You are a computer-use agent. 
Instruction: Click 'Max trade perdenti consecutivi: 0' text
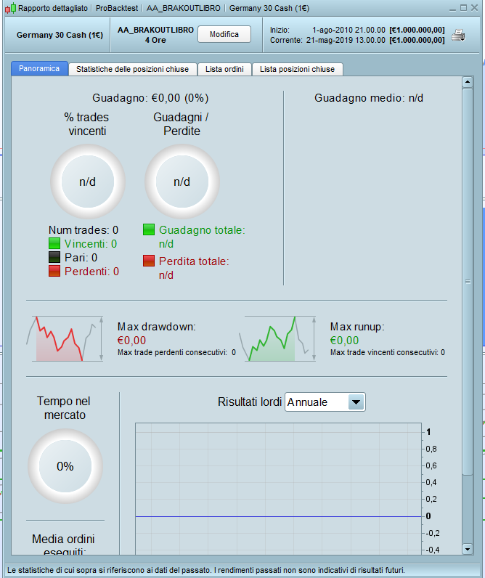click(x=176, y=352)
